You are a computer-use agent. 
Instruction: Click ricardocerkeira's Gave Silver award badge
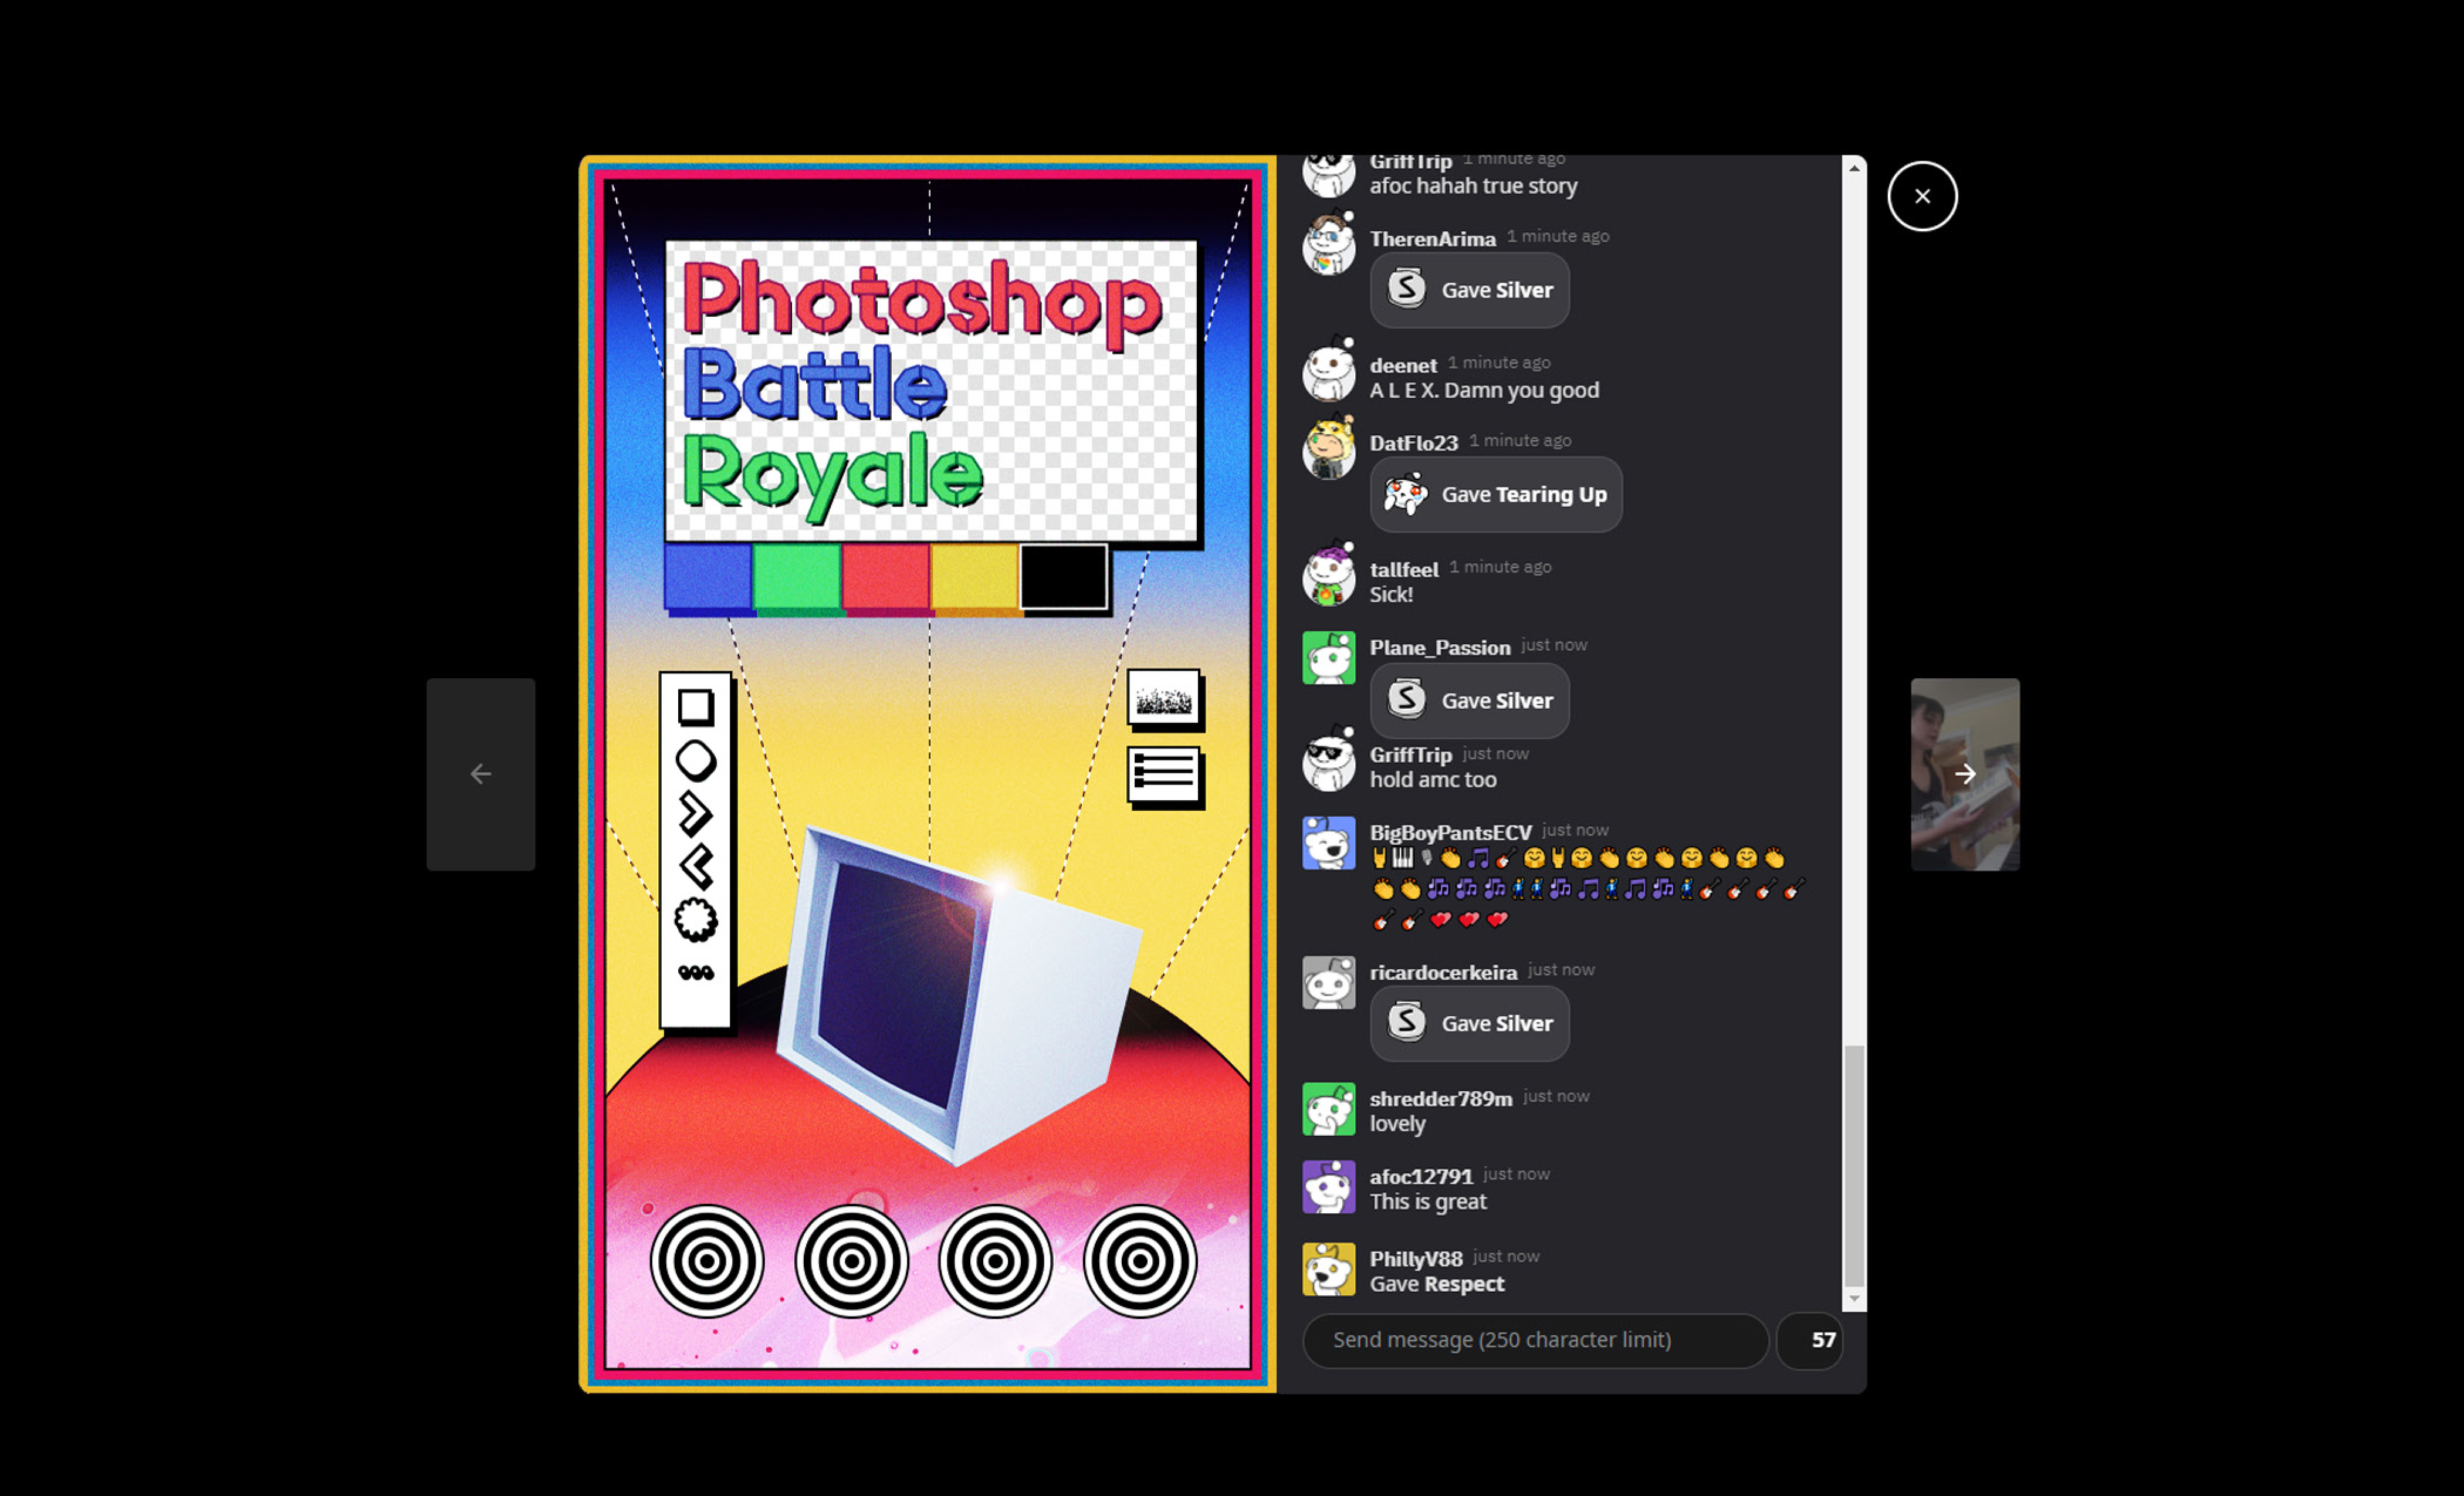(x=1469, y=1023)
